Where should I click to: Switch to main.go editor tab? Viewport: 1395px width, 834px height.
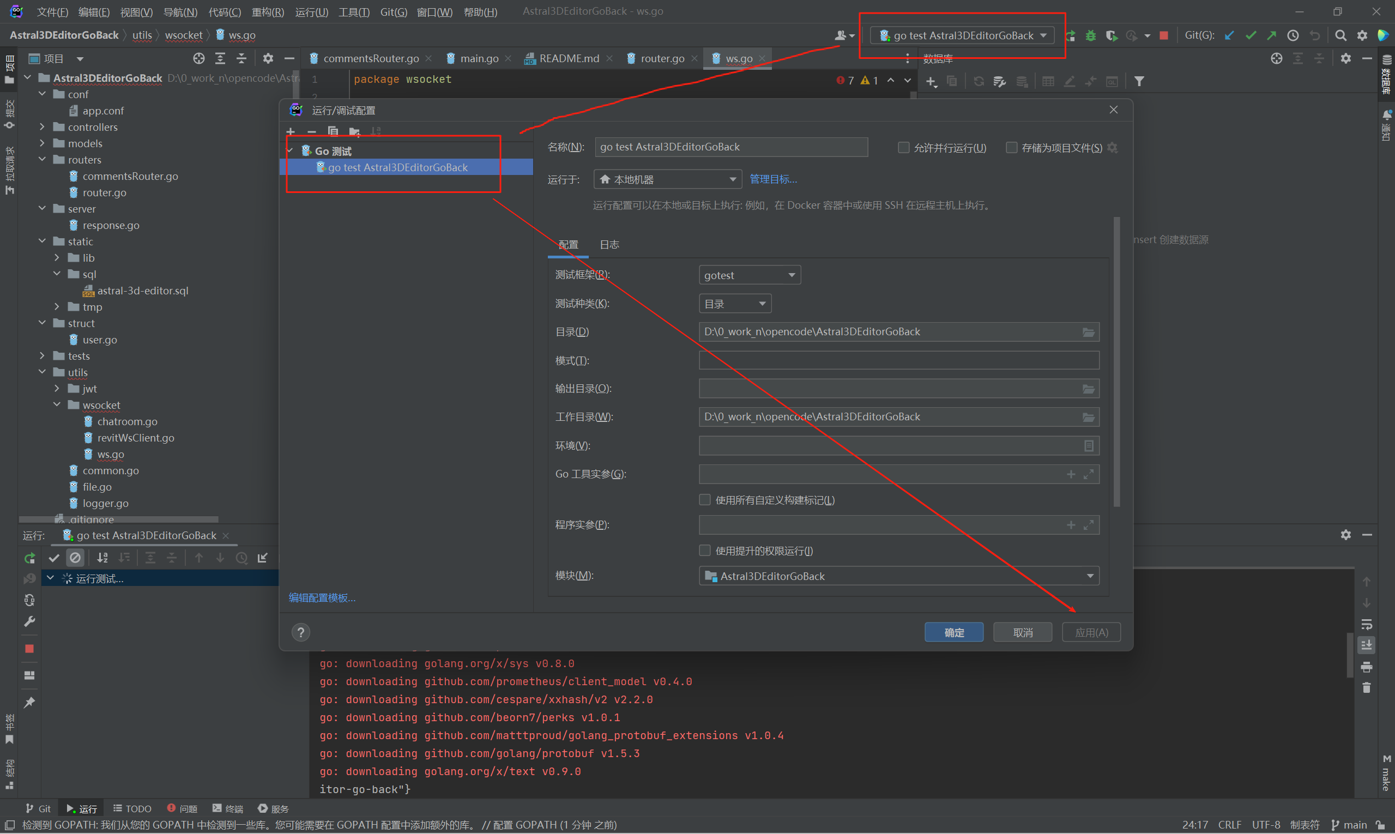[479, 58]
